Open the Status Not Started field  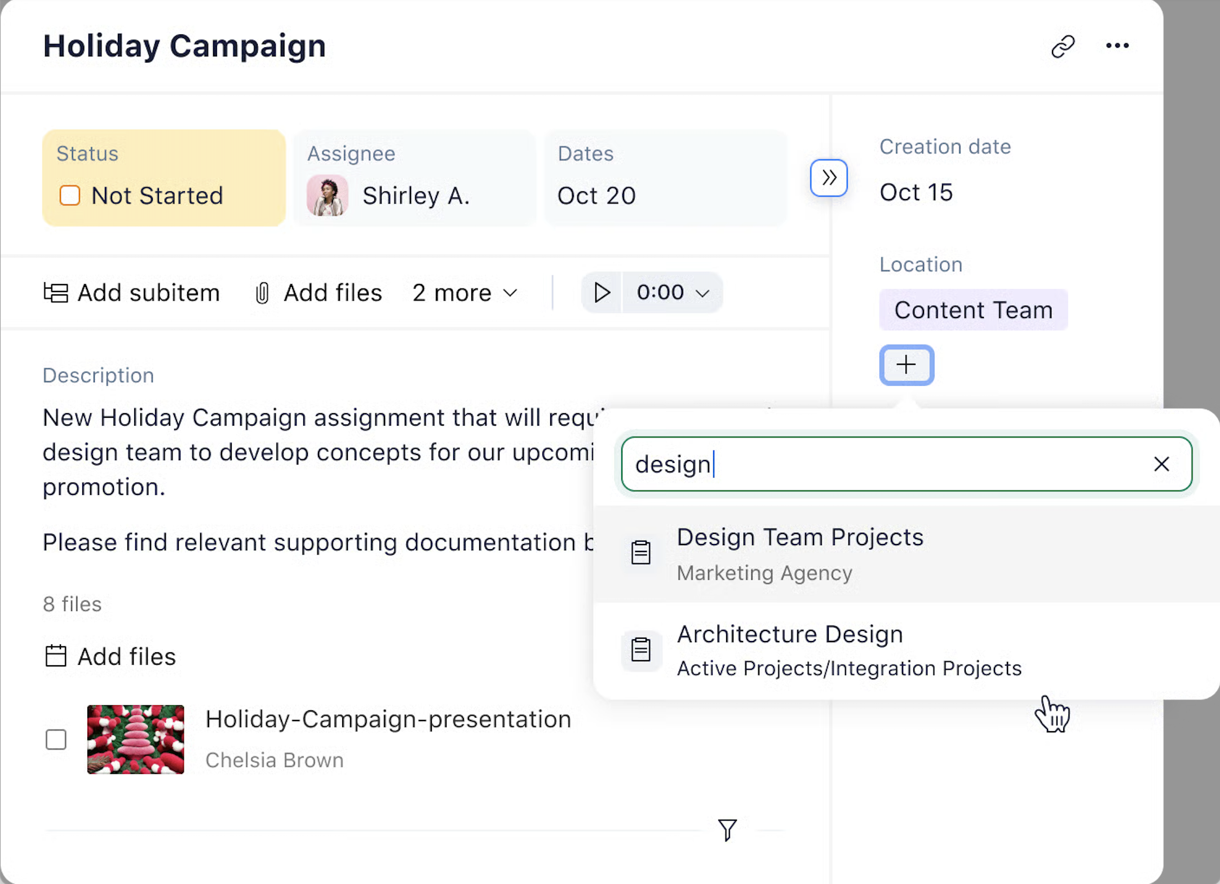164,178
